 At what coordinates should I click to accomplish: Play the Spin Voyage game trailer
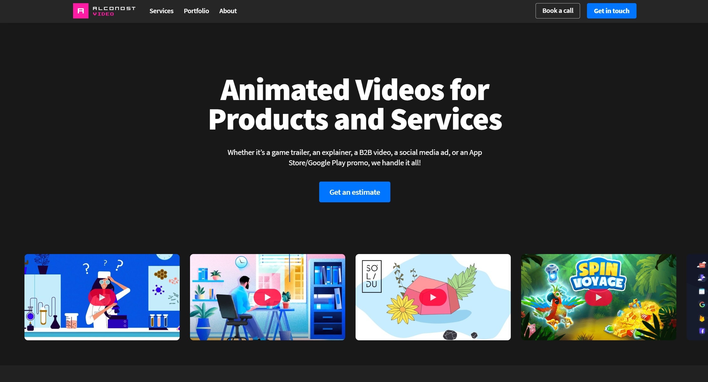pyautogui.click(x=598, y=297)
